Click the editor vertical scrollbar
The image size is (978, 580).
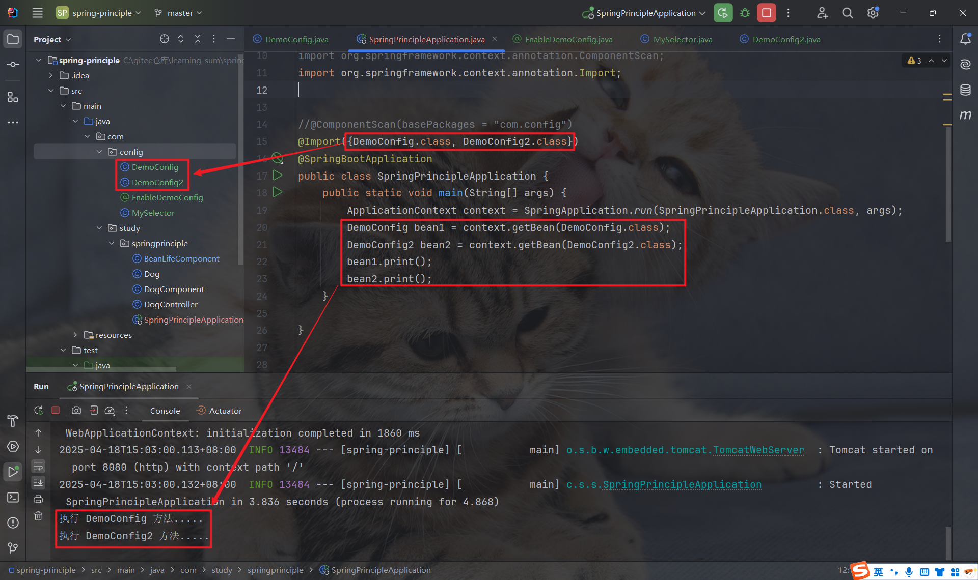[x=948, y=183]
